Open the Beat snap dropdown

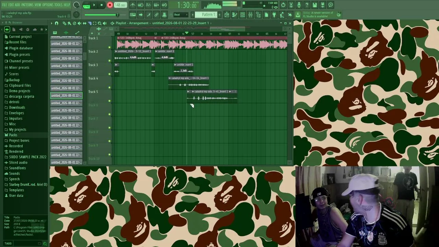[x=181, y=15]
